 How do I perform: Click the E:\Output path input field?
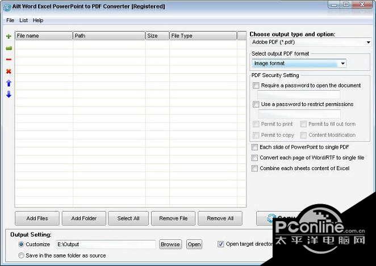point(106,244)
